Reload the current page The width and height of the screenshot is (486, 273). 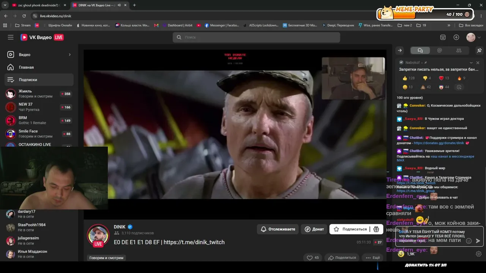click(x=24, y=16)
